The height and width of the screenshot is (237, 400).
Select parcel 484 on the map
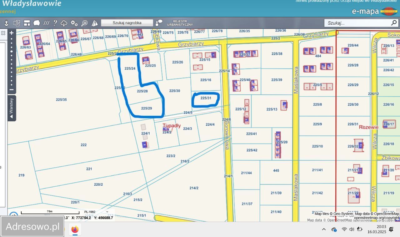pos(318,56)
